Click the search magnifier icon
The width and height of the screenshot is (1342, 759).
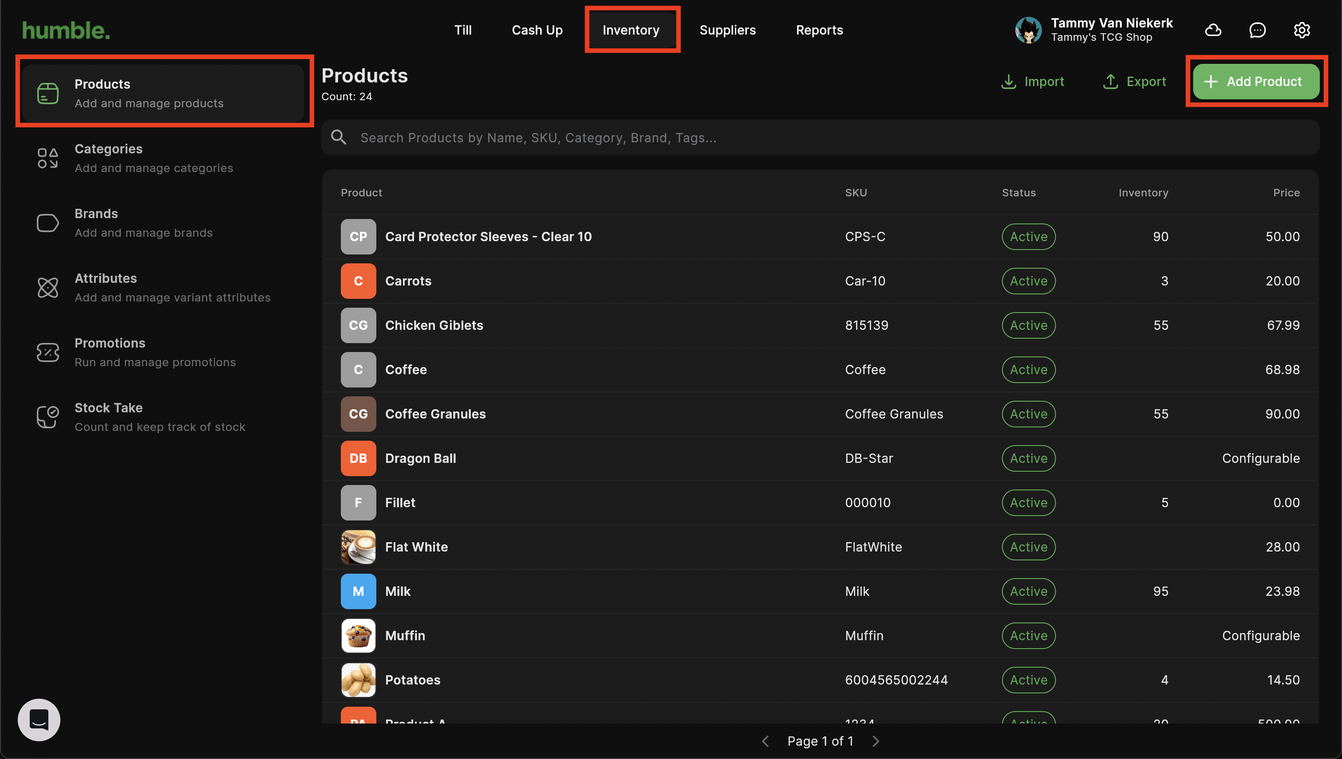click(x=339, y=137)
